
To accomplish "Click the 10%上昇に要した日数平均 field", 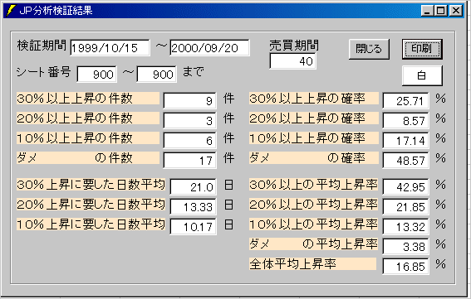I will pos(194,226).
